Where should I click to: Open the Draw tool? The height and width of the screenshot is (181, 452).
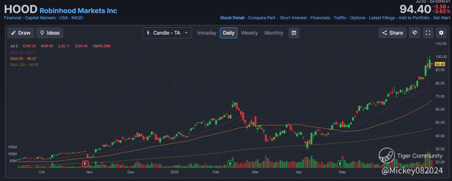(21, 33)
